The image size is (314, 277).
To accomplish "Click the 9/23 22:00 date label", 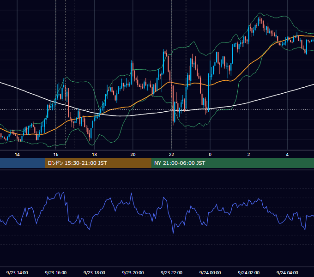I will pos(171,272).
